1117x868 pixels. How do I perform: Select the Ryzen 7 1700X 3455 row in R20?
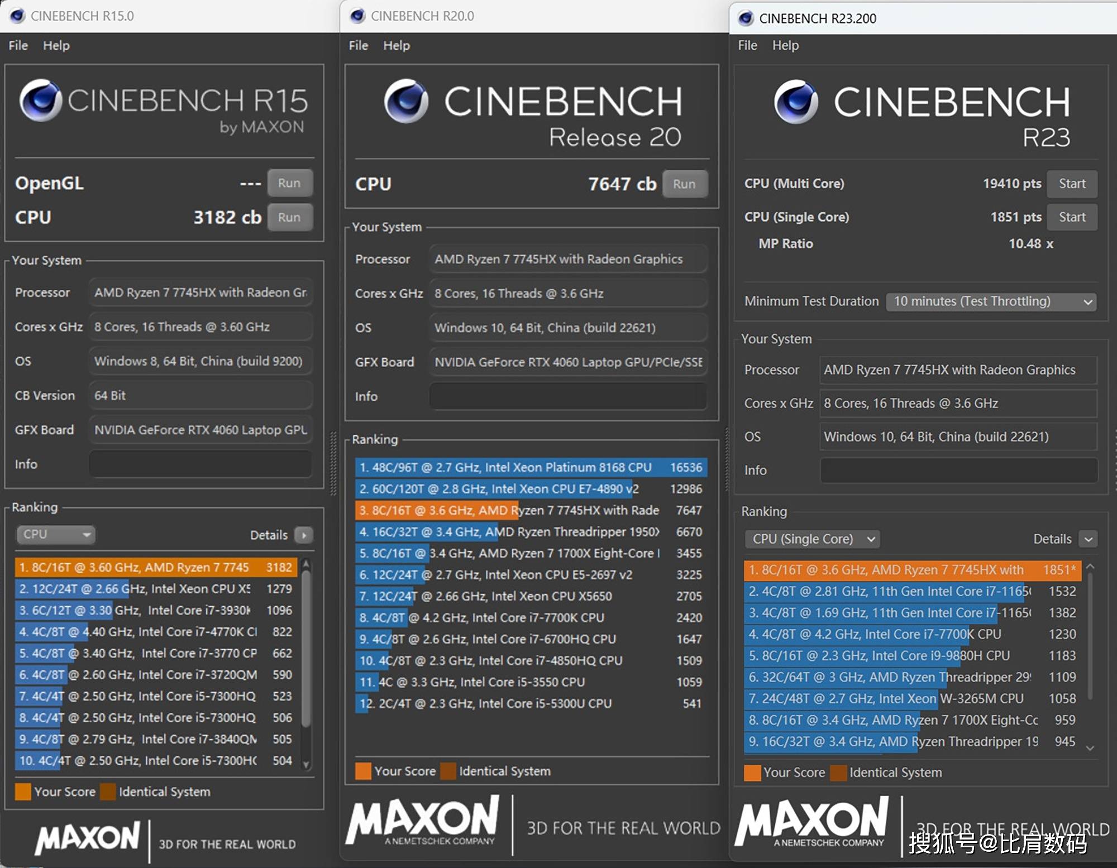(x=531, y=553)
